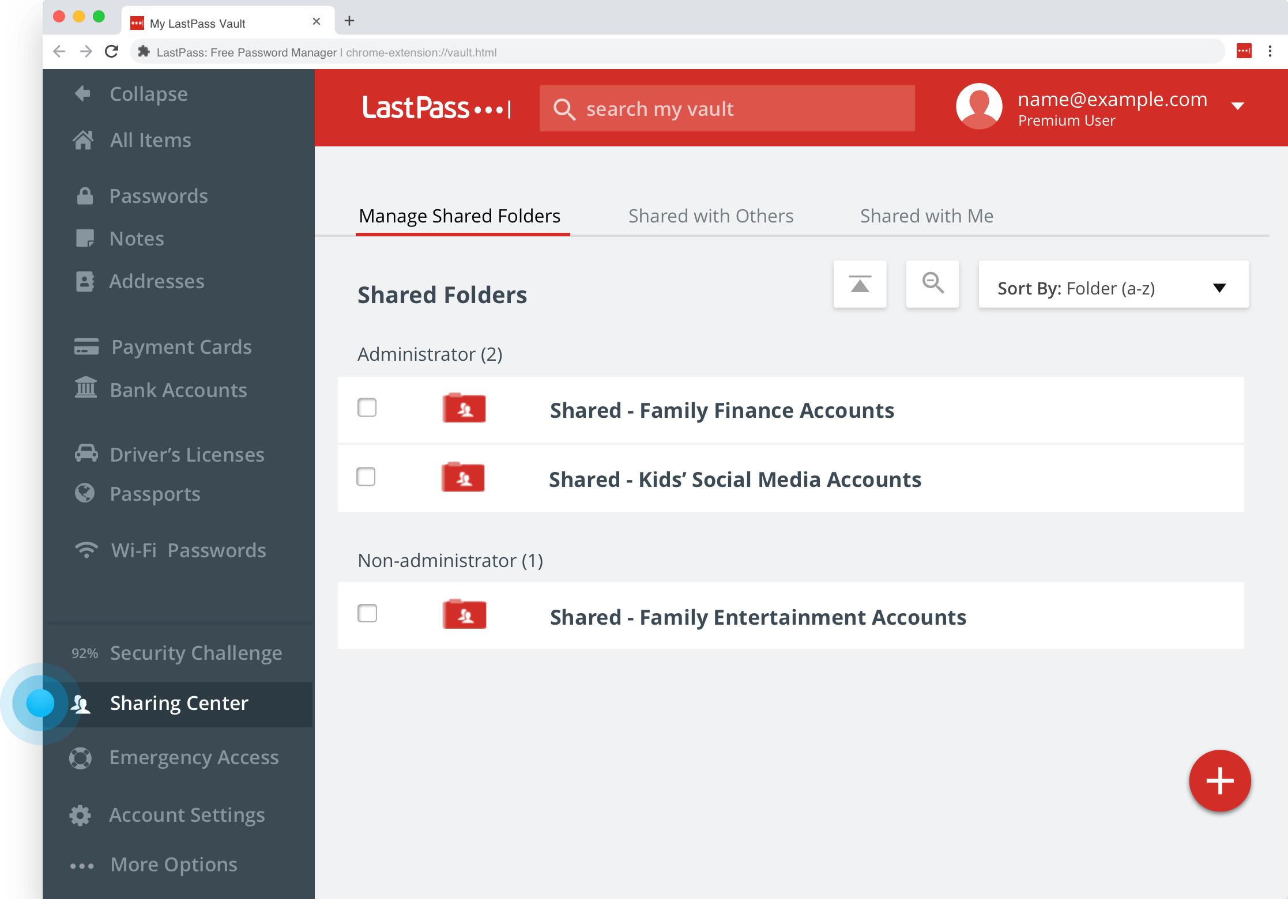
Task: Click the browser back arrow
Action: point(59,52)
